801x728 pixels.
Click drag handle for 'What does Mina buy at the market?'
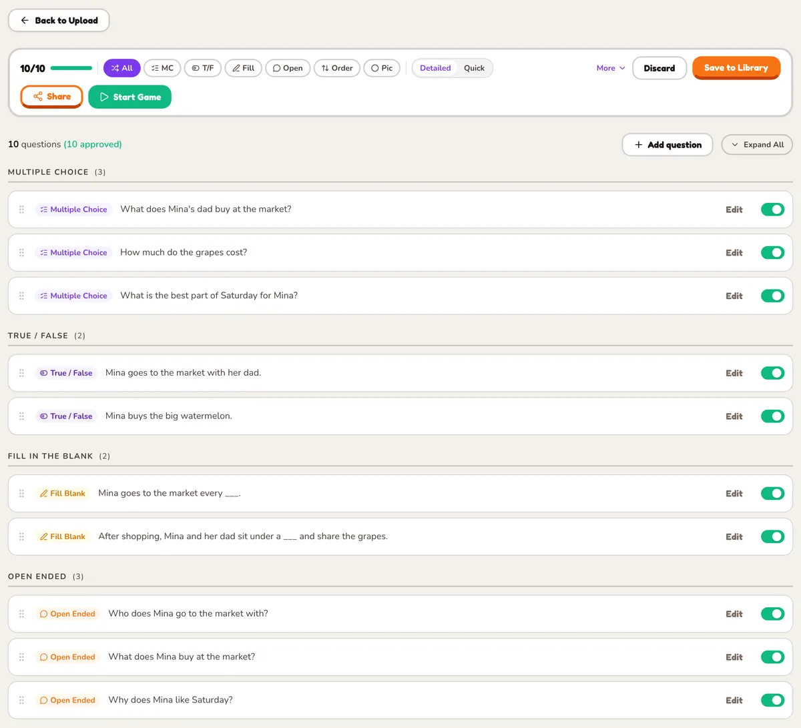coord(21,657)
